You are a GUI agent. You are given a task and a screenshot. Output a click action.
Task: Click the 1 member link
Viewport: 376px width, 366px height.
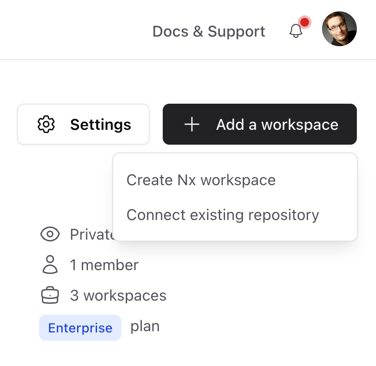coord(104,265)
